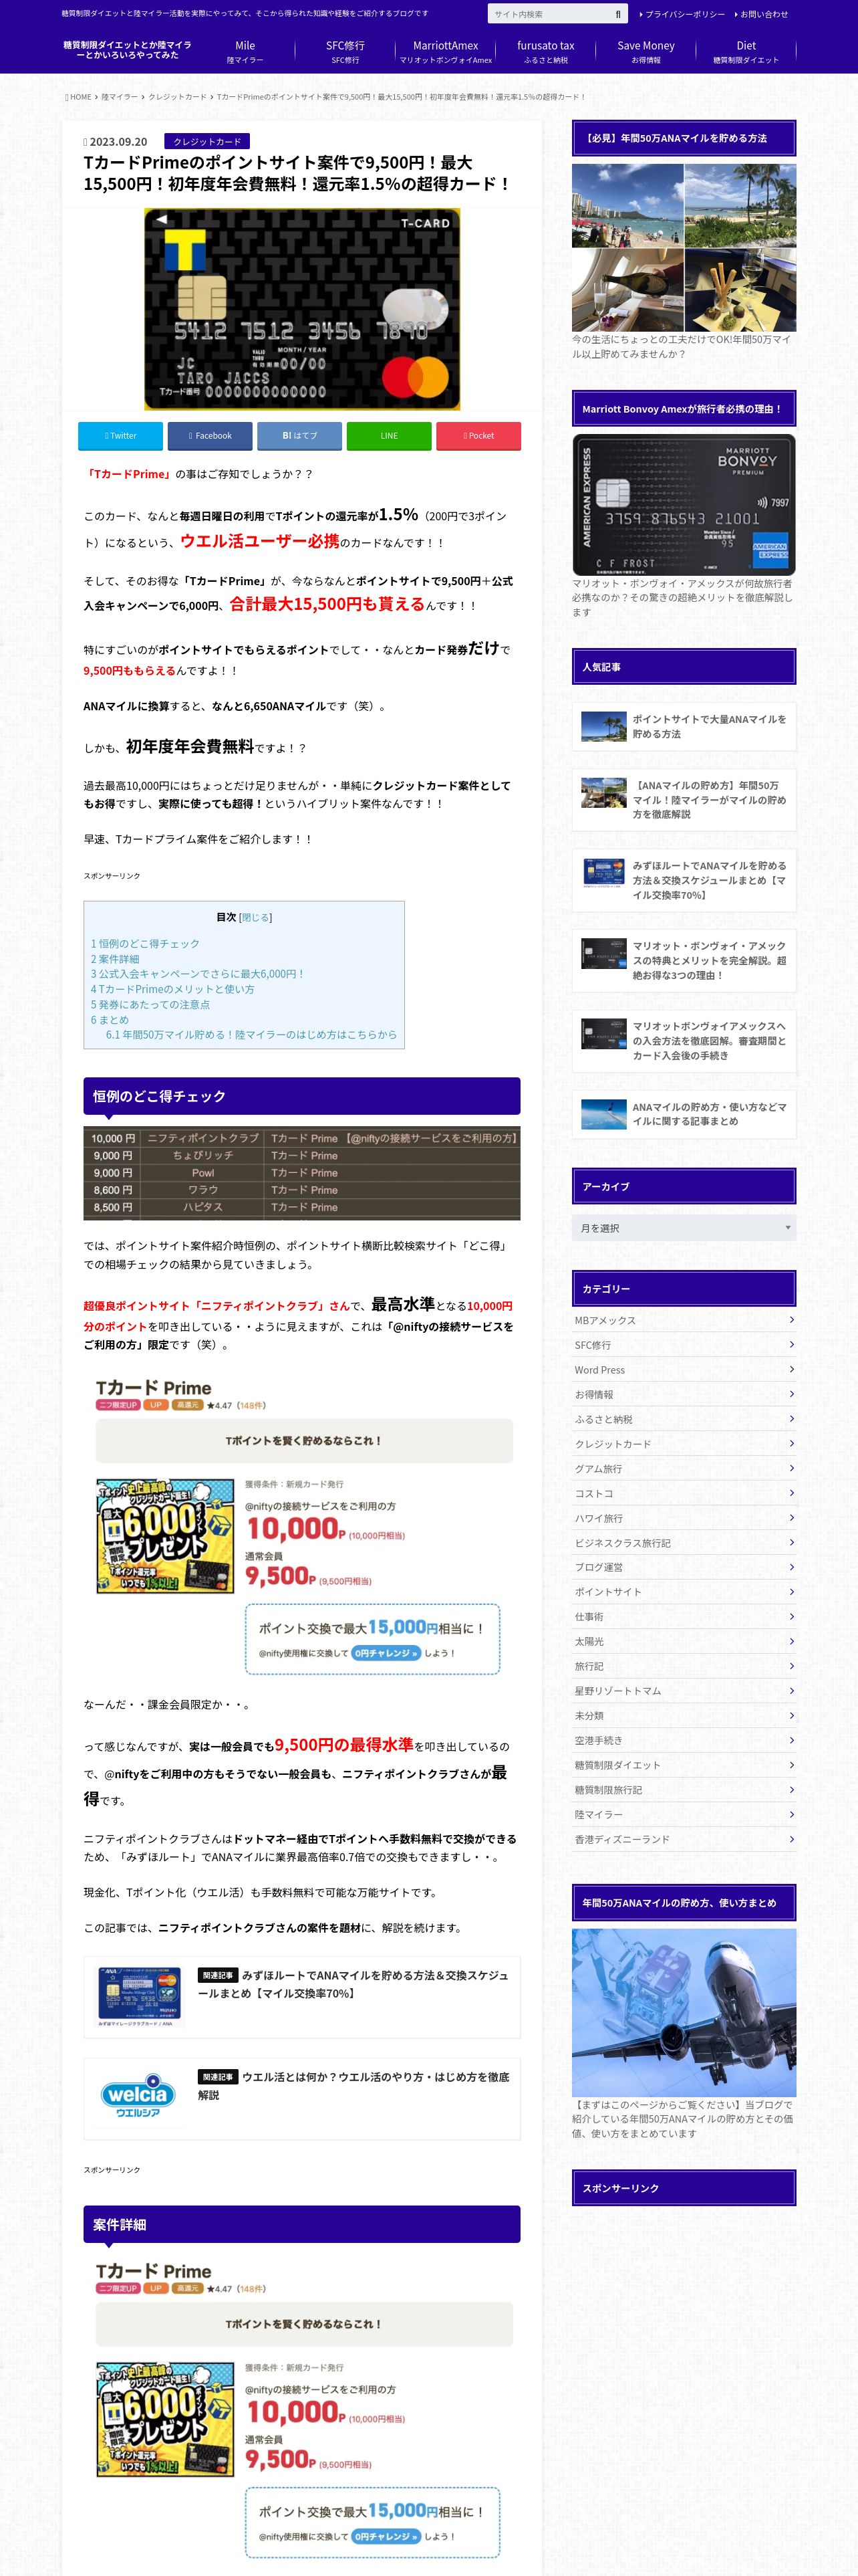Click the airplane image in sidebar
Screen dimensions: 858x2576
[x=684, y=2013]
